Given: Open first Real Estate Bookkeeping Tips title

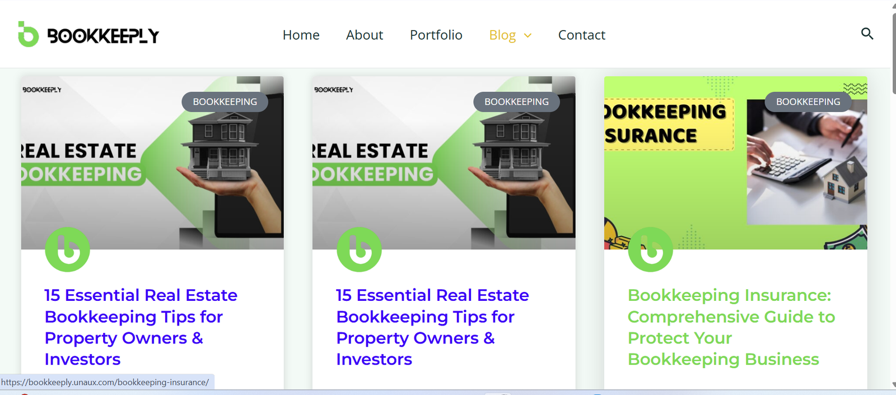Looking at the screenshot, I should pyautogui.click(x=141, y=327).
